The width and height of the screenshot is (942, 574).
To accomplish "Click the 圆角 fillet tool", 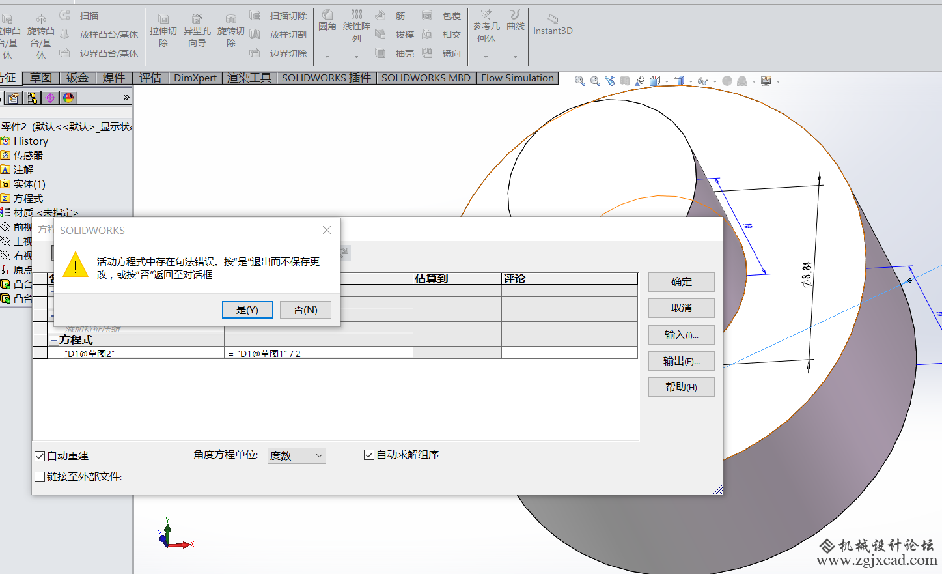I will (327, 21).
